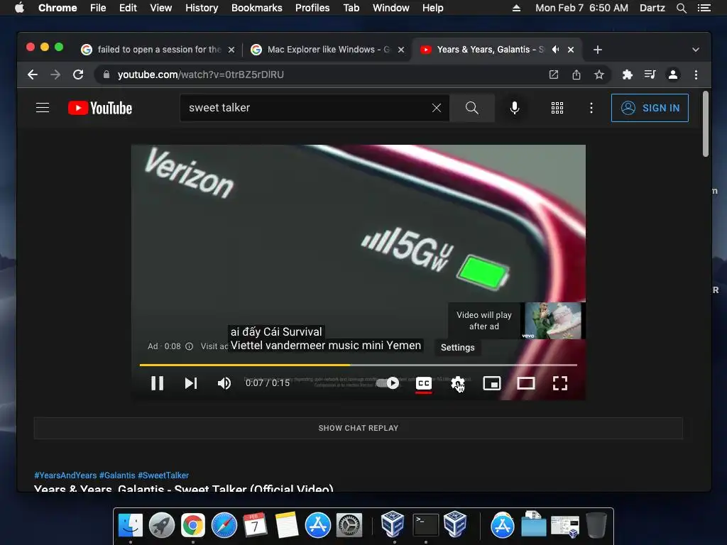Screen dimensions: 727x545
Task: Clear the search text with X
Action: point(437,108)
